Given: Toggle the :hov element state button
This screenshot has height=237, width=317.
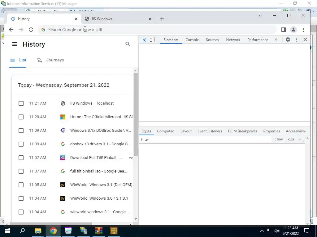Looking at the screenshot, I should coord(279,139).
